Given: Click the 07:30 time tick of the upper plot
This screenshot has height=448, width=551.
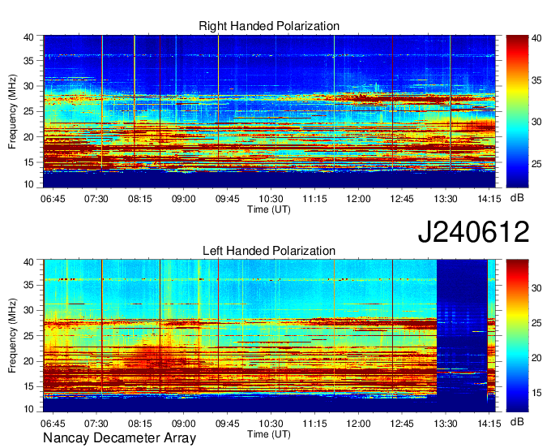Looking at the screenshot, I should pyautogui.click(x=96, y=199).
